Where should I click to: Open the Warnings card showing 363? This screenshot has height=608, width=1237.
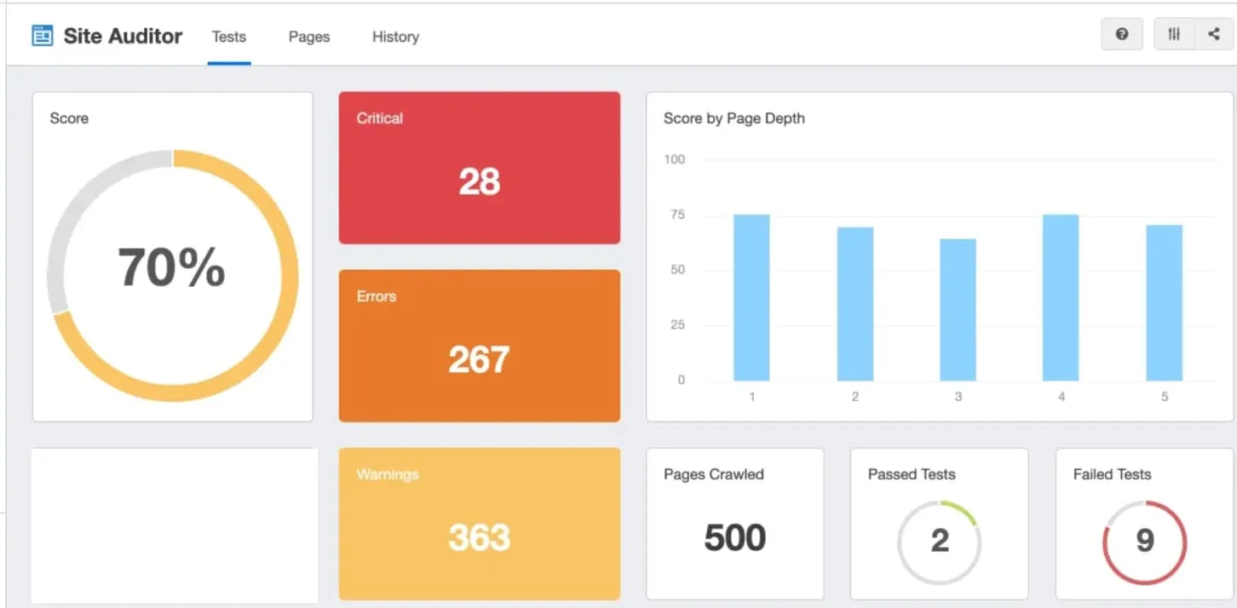[x=479, y=524]
